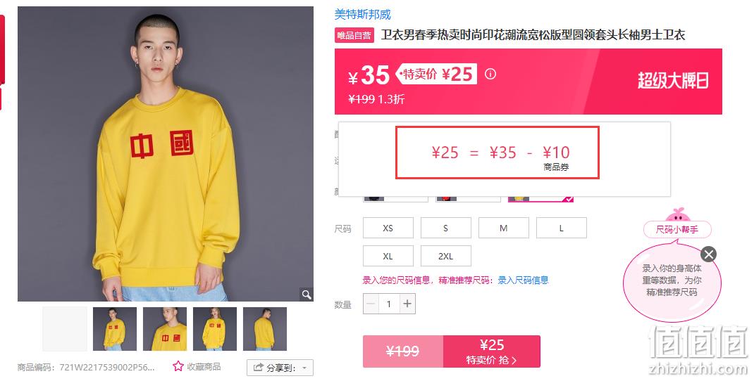Click the share icon beside 分享到
This screenshot has width=754, height=381.
[258, 368]
